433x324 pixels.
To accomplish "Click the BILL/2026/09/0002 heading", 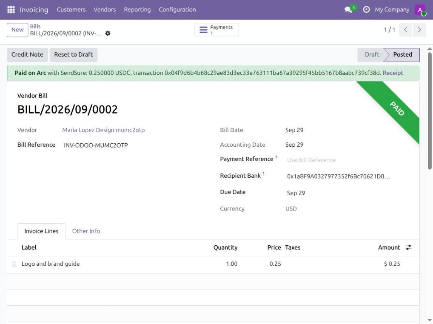I will click(67, 110).
